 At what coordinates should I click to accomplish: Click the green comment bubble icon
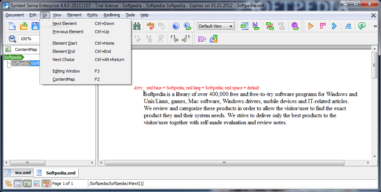tap(362, 26)
